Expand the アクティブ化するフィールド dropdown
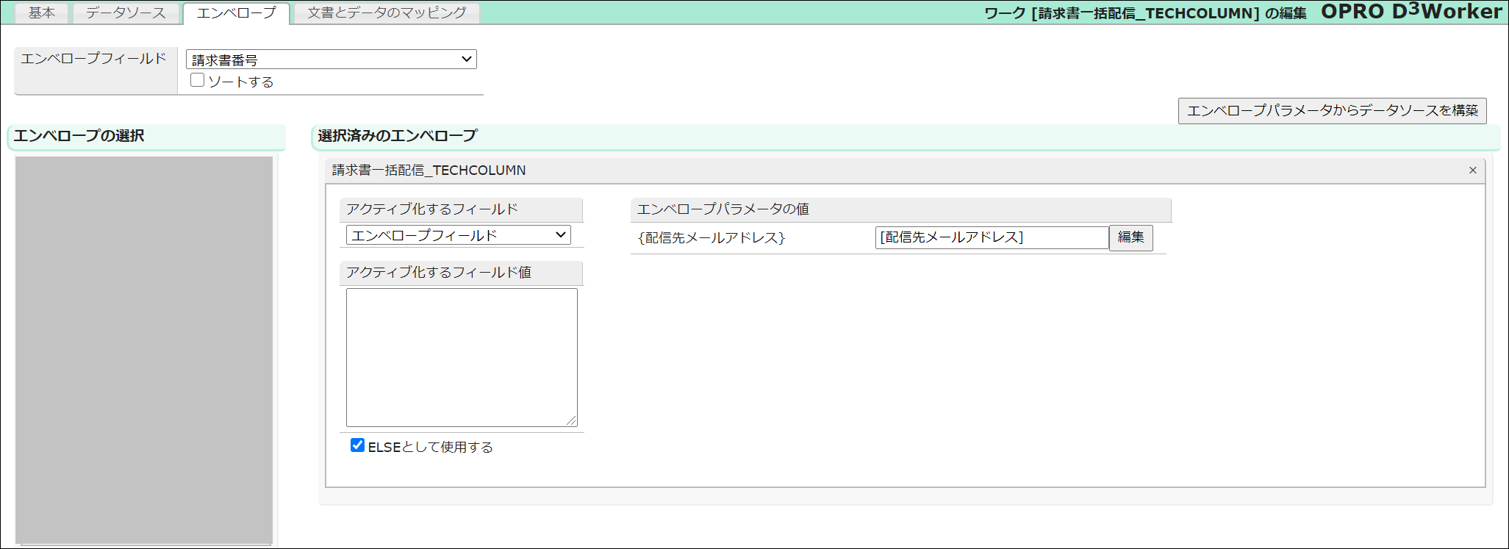Viewport: 1509px width, 549px height. (x=458, y=235)
